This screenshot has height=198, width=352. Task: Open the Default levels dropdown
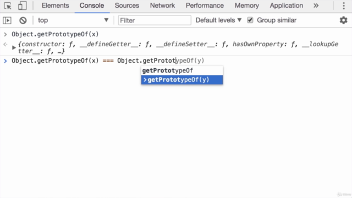click(x=218, y=20)
